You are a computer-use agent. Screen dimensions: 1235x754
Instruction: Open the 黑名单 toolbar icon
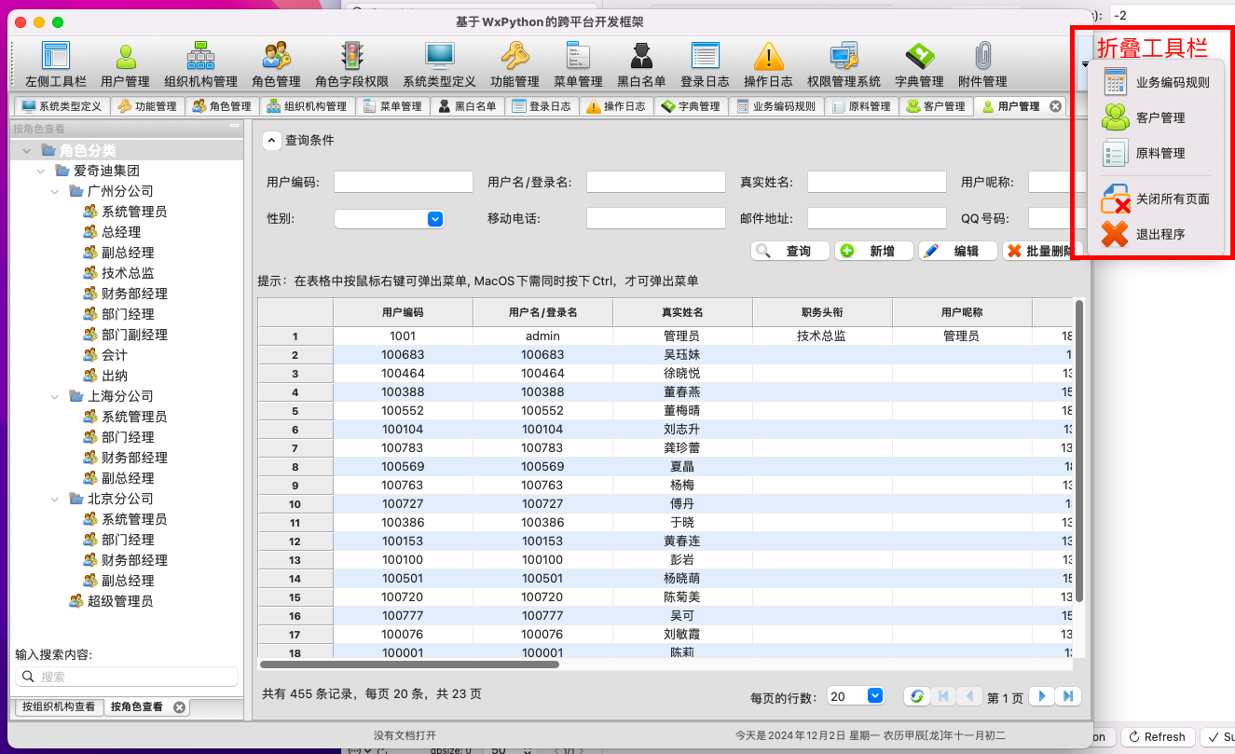coord(641,64)
